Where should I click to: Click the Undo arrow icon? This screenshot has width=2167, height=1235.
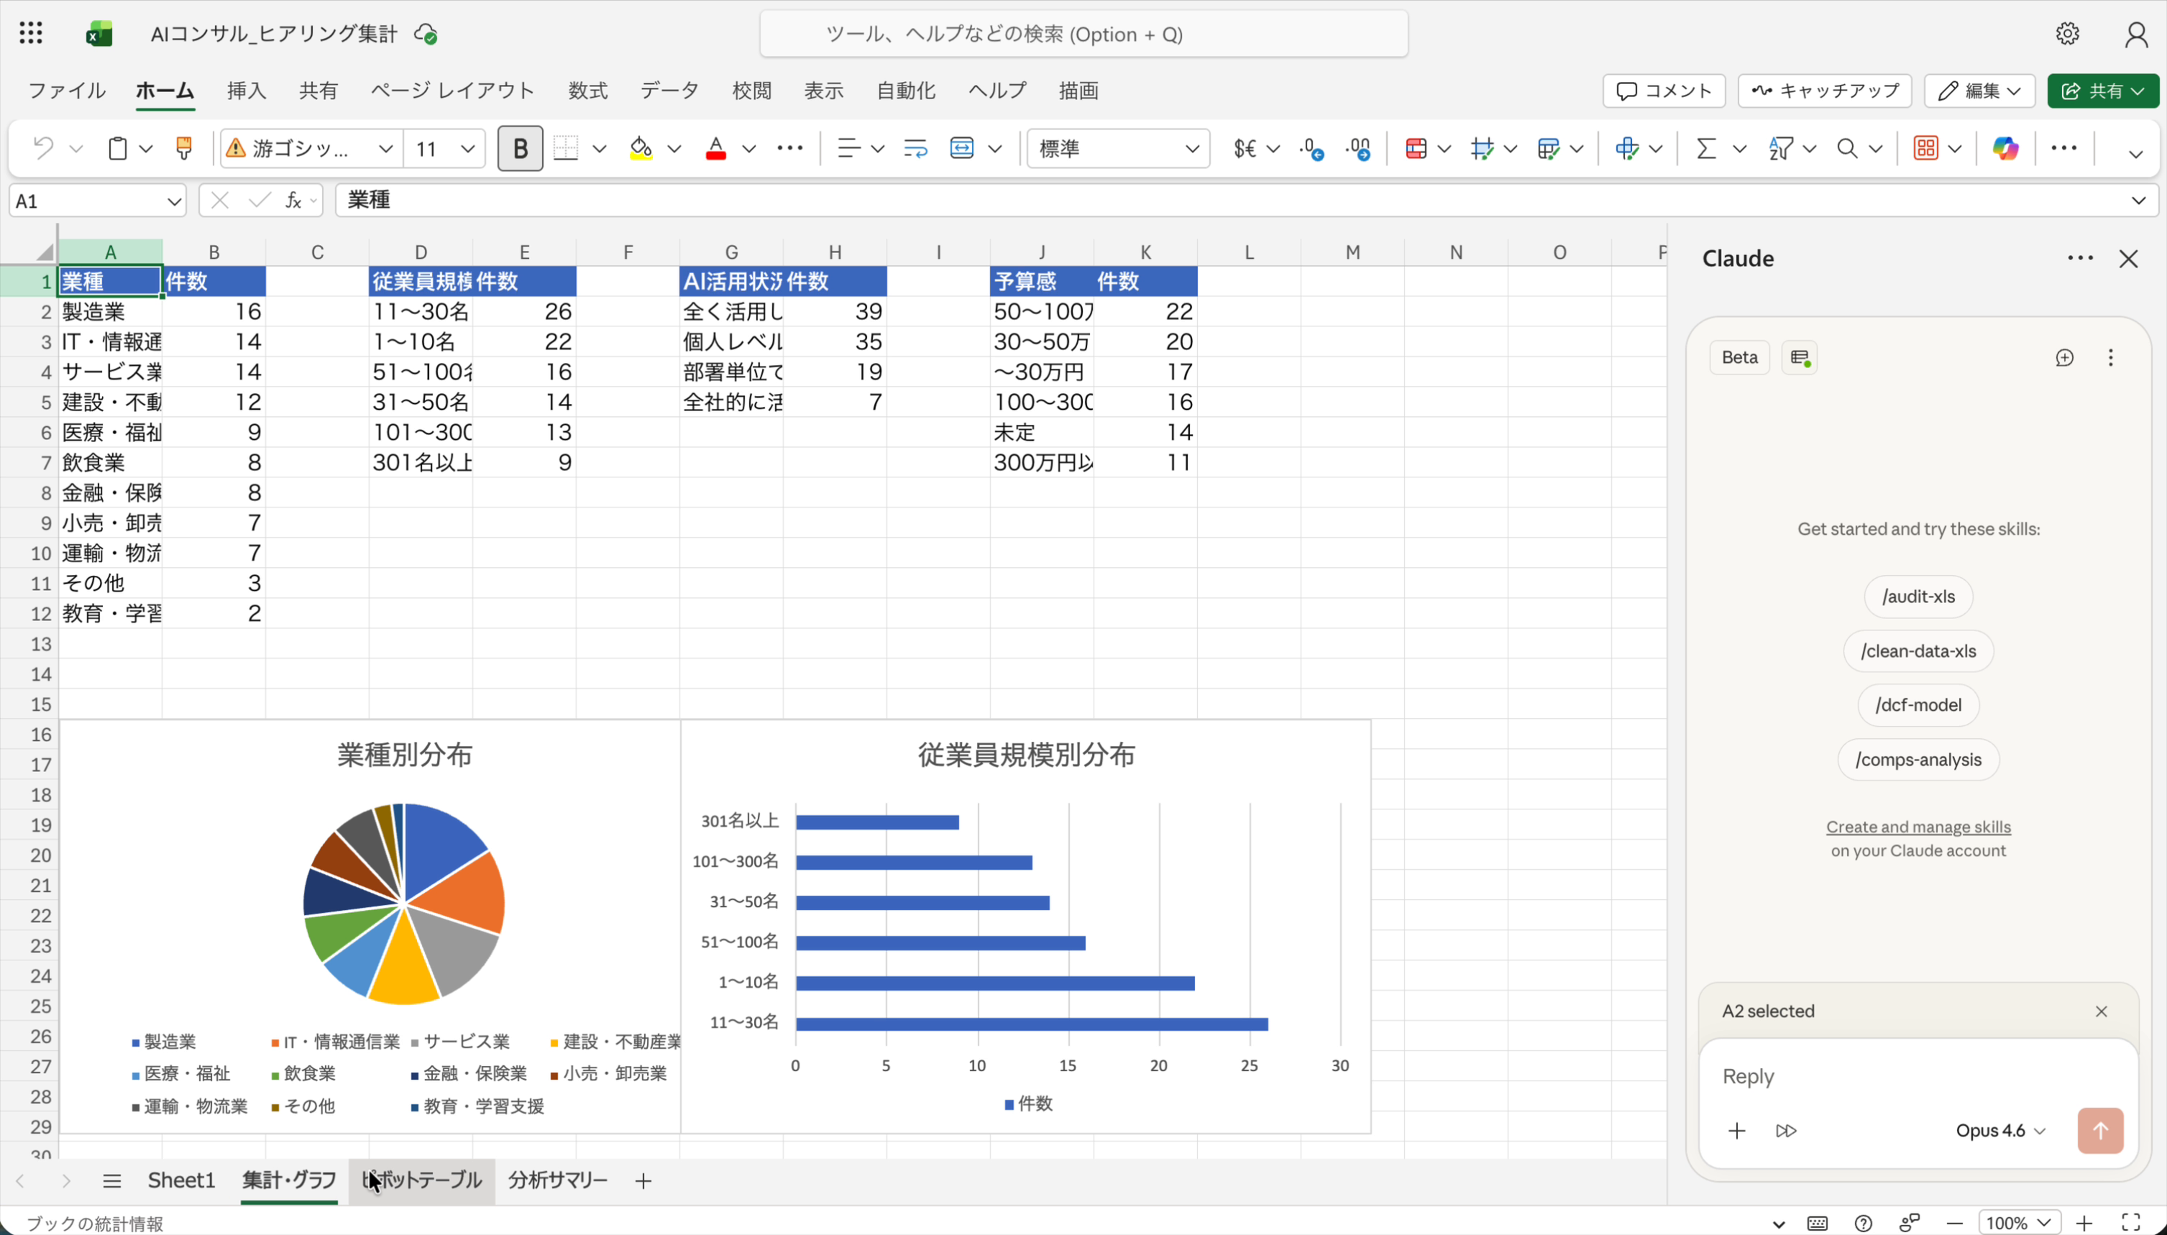tap(42, 148)
